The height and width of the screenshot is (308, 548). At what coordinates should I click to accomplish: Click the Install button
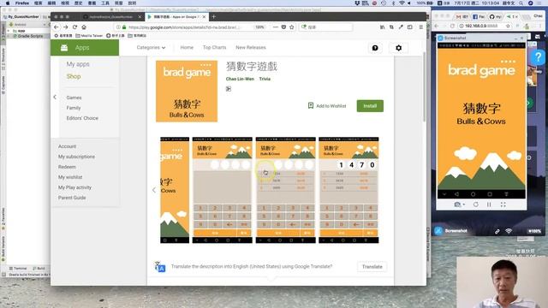coord(370,106)
